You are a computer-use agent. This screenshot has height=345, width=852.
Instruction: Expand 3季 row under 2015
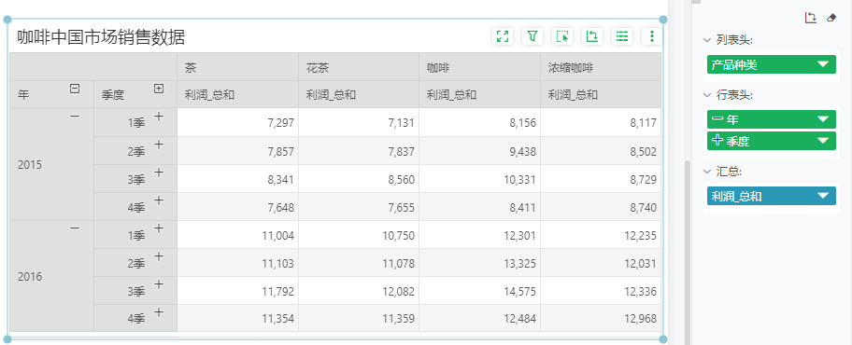159,172
